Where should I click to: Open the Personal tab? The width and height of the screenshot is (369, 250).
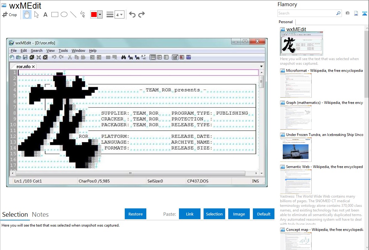coord(286,22)
